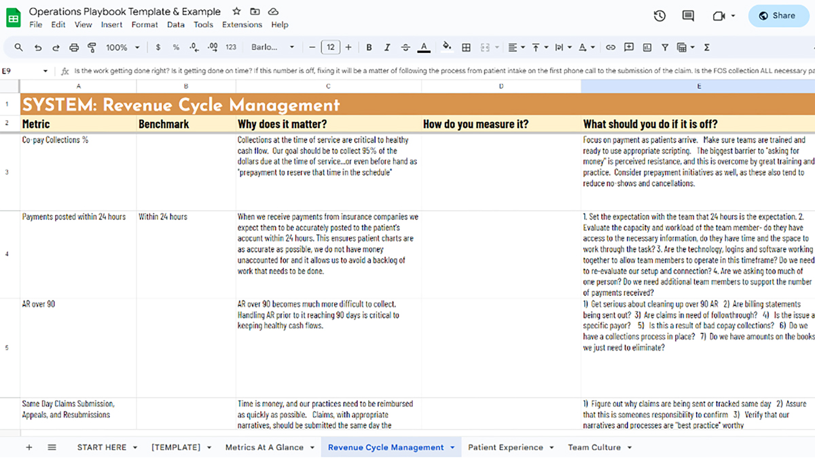Decrease decimal places
The height and width of the screenshot is (460, 815).
pyautogui.click(x=194, y=47)
